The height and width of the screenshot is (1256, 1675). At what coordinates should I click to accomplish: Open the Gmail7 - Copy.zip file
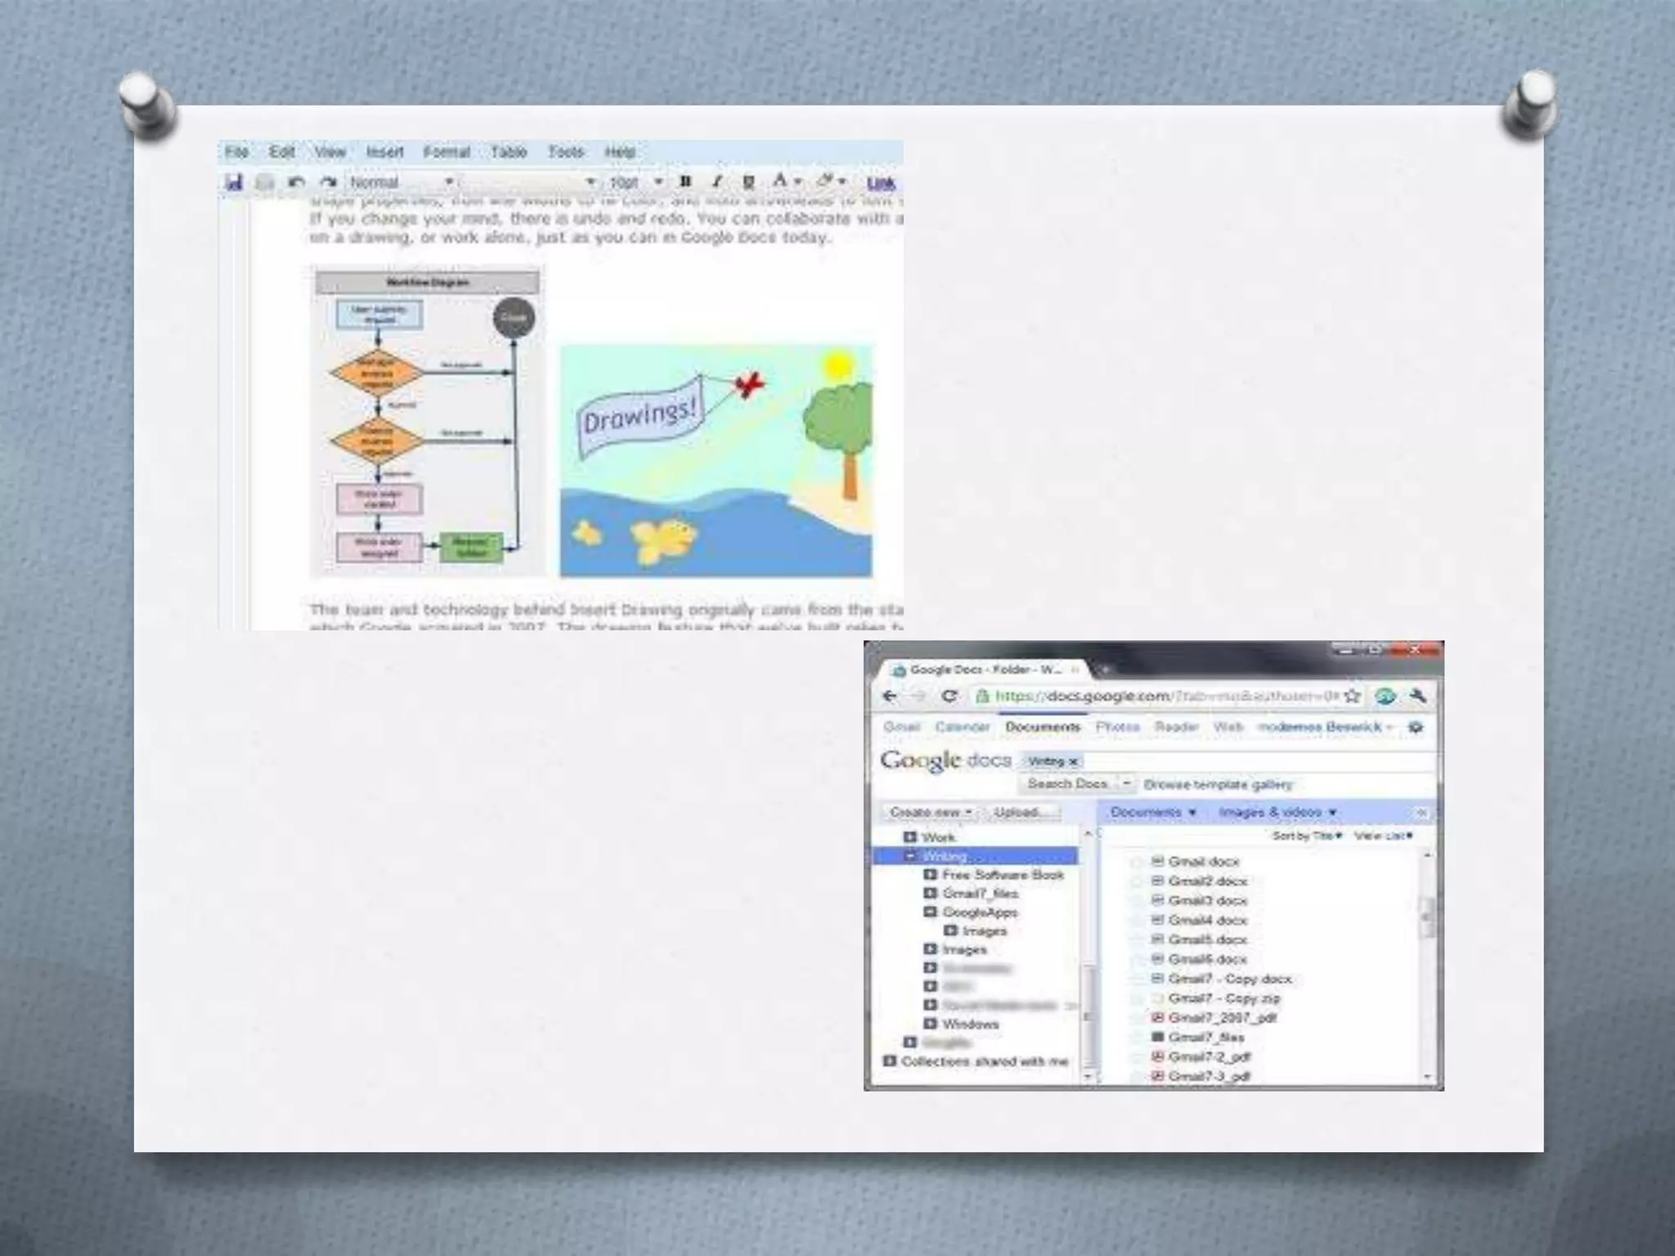[1224, 998]
